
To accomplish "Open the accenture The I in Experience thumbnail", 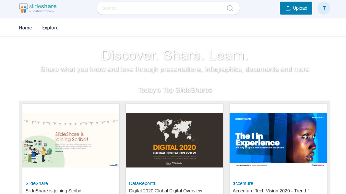I will tap(278, 140).
